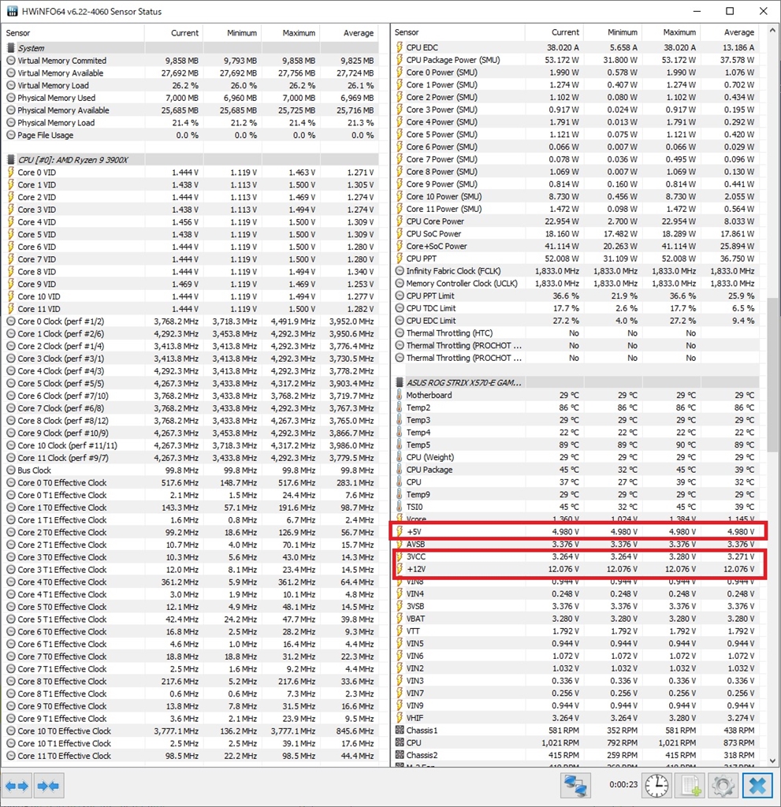
Task: Click the fan icon beside Chassis2
Action: (x=400, y=755)
